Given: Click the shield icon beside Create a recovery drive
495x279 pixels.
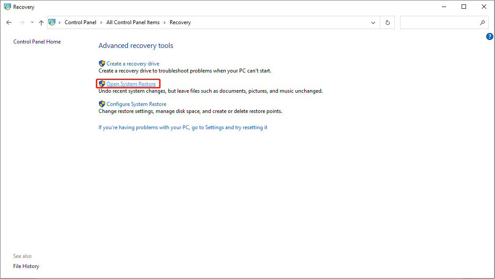Looking at the screenshot, I should pyautogui.click(x=102, y=63).
